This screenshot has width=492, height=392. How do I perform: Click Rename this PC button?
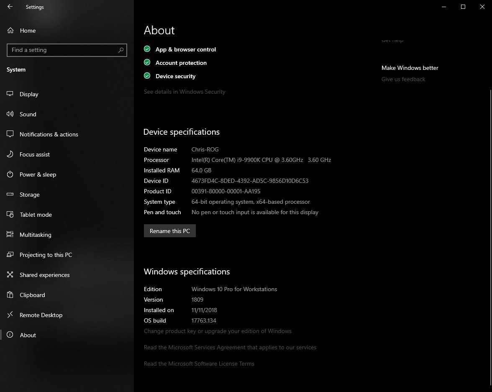[x=170, y=231]
